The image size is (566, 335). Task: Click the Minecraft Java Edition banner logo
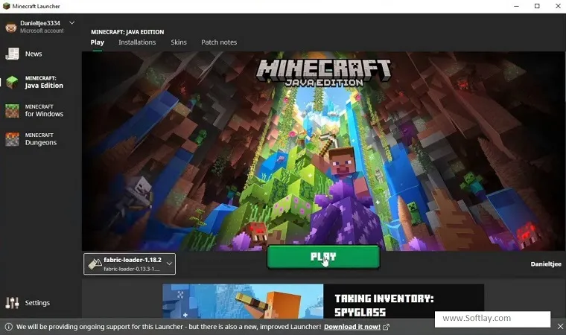pyautogui.click(x=323, y=73)
